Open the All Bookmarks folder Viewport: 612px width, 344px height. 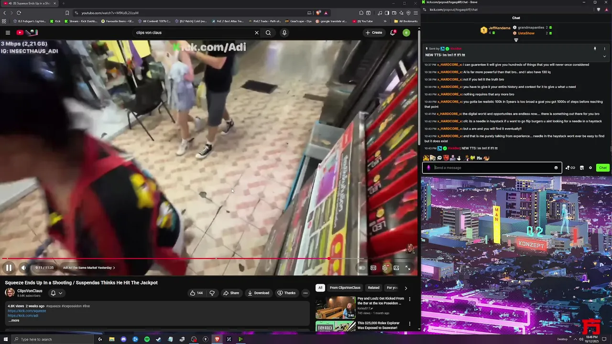(x=405, y=21)
